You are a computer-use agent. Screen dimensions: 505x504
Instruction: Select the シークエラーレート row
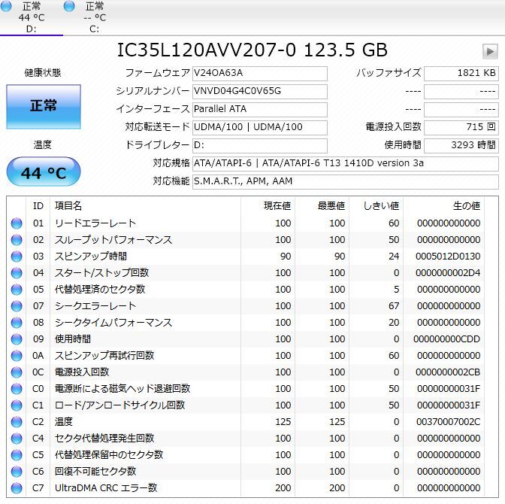pyautogui.click(x=246, y=306)
